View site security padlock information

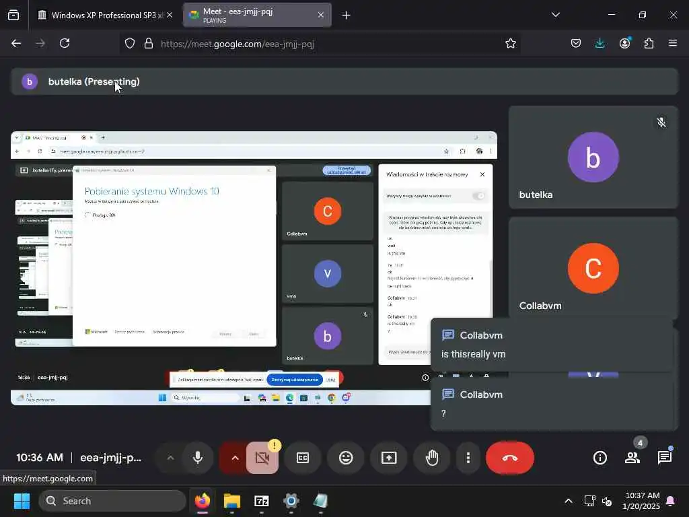click(149, 43)
